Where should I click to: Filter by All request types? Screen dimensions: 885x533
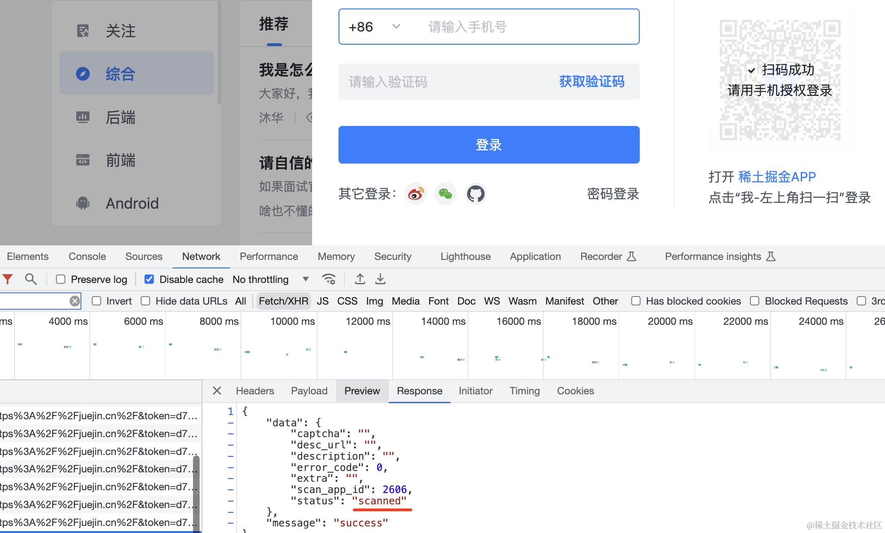[241, 301]
